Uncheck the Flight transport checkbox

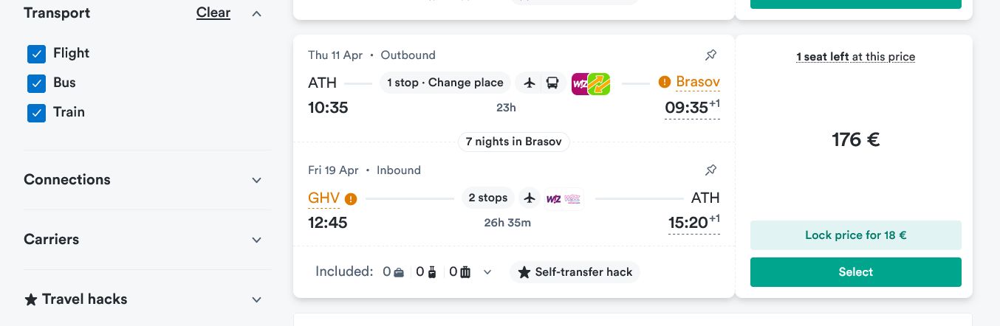[37, 54]
